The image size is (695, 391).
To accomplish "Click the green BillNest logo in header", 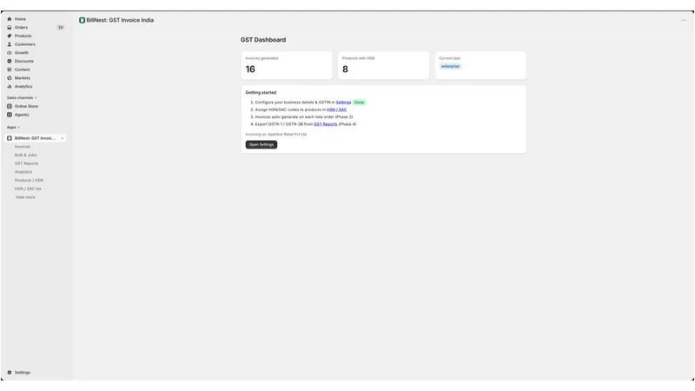I will [82, 20].
